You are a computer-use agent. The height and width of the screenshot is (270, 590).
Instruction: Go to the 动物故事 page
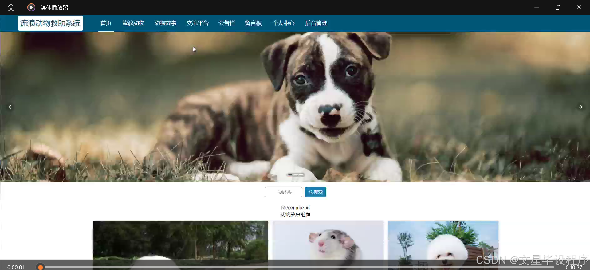pyautogui.click(x=165, y=23)
